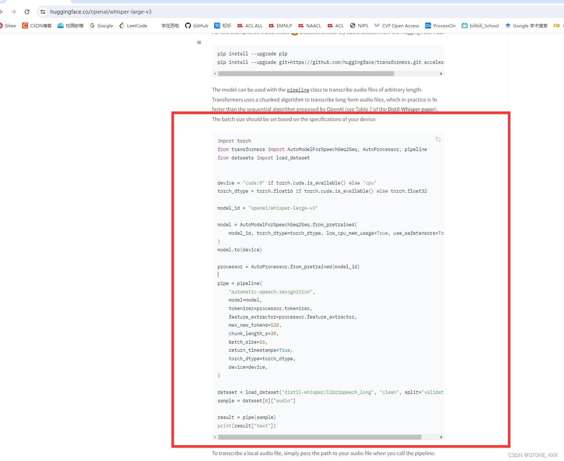Screen dimensions: 564x461
Task: Reload the page with the refresh icon
Action: (x=27, y=12)
